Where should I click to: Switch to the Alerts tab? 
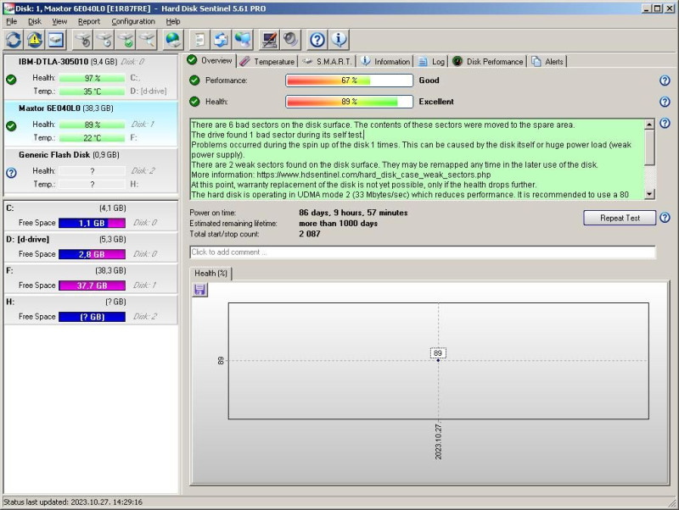(547, 62)
